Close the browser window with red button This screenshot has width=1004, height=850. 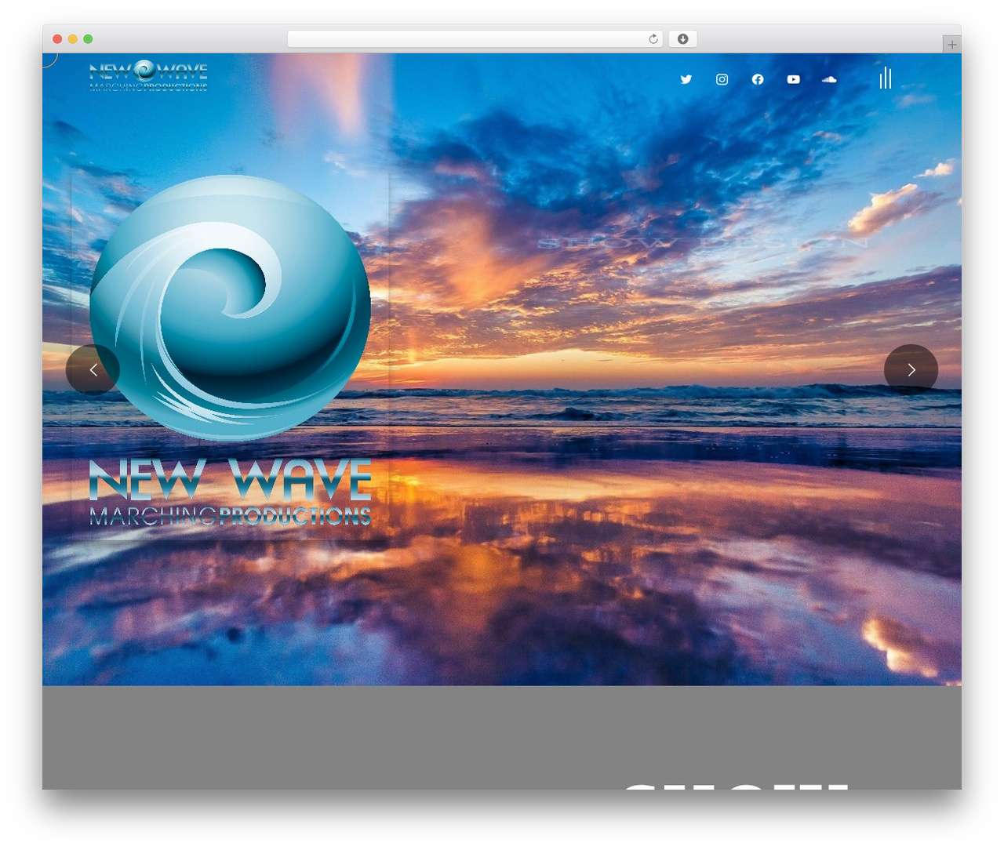click(57, 39)
